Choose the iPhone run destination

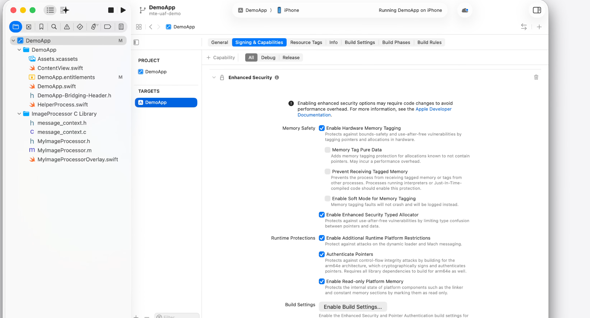[x=288, y=10]
